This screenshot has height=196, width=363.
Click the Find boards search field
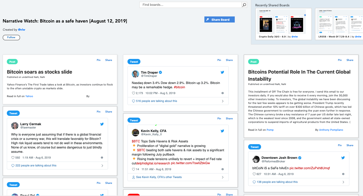click(x=190, y=5)
